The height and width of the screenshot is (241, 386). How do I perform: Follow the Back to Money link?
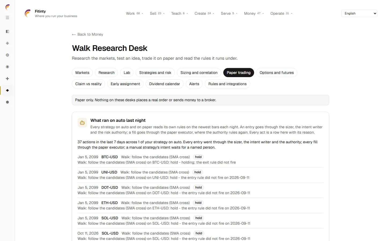[88, 34]
